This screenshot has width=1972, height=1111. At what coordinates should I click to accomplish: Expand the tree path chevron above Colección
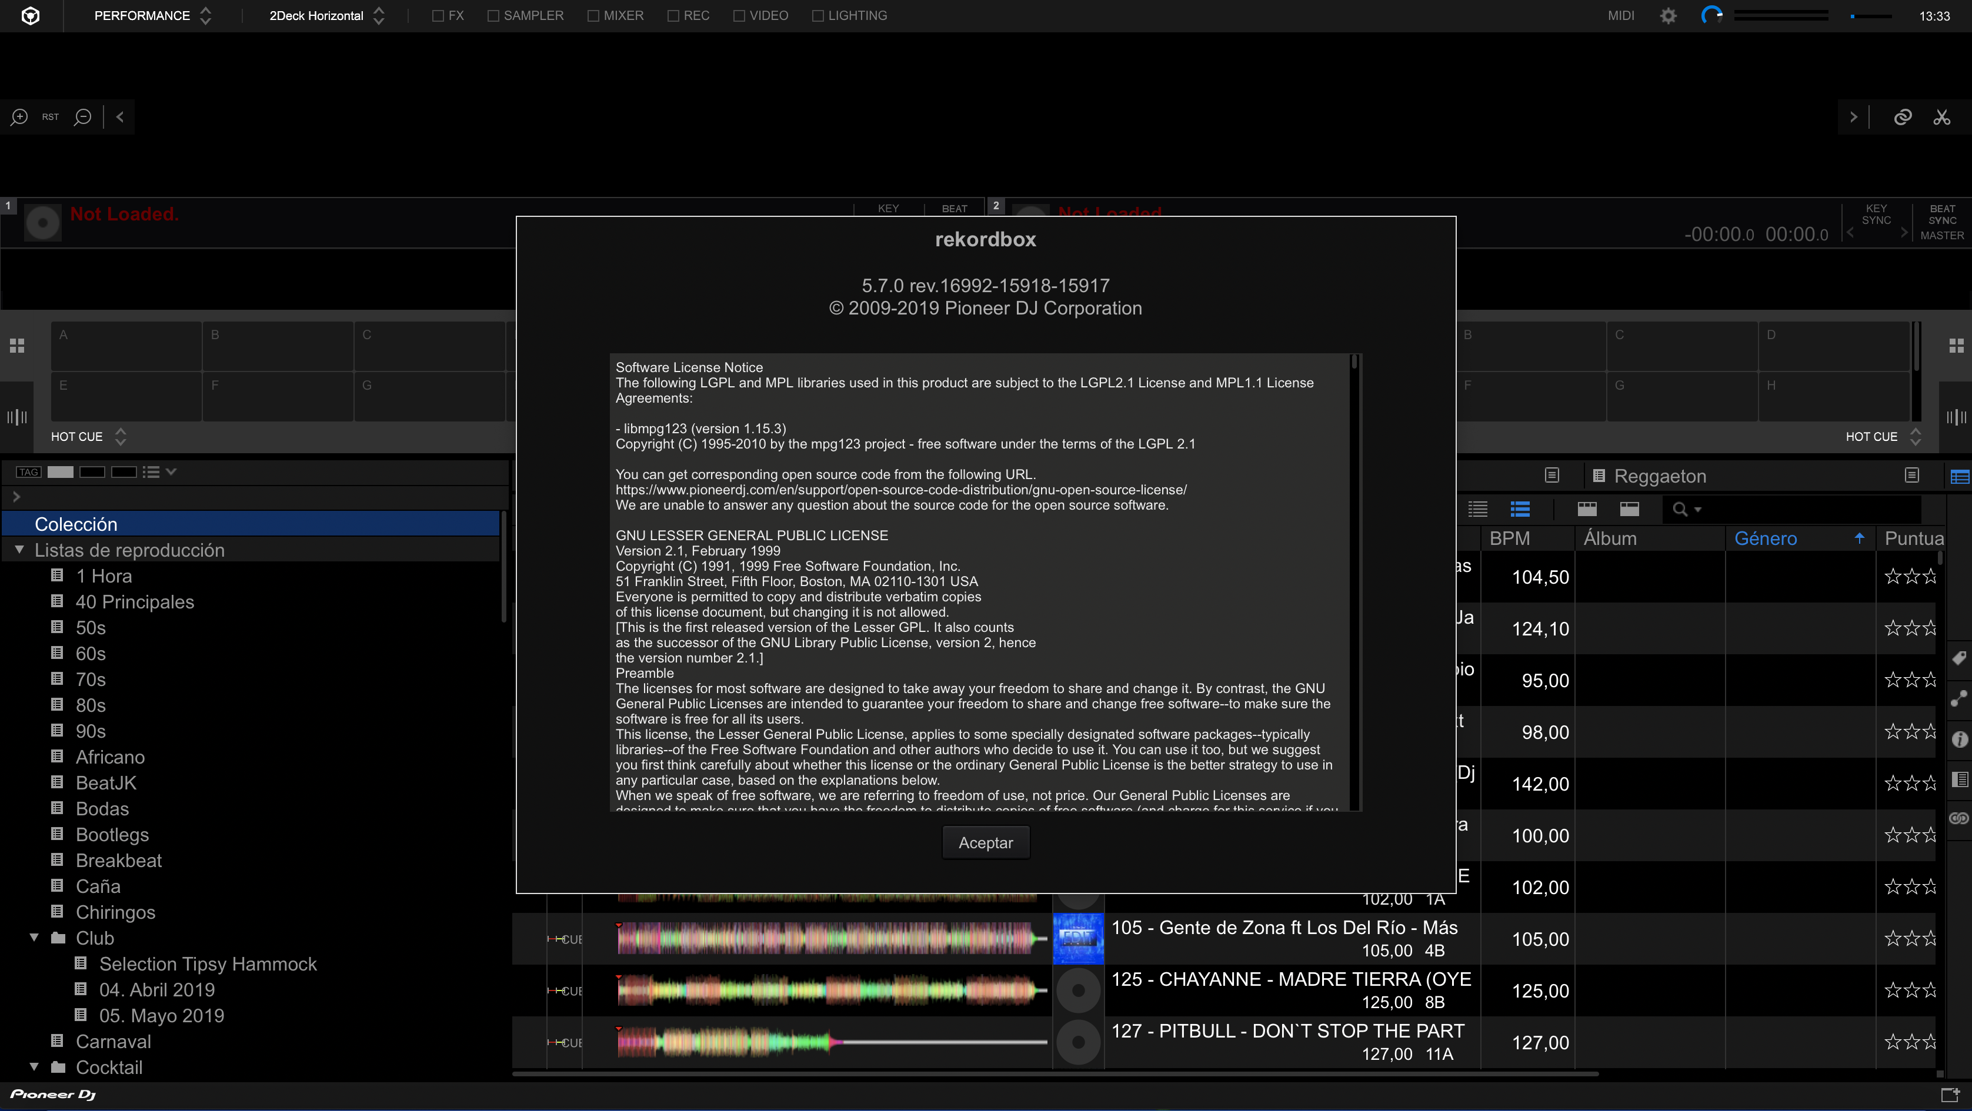pos(16,497)
